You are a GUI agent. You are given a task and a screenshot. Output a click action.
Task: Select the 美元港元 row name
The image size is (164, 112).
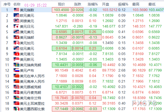coord(27,54)
